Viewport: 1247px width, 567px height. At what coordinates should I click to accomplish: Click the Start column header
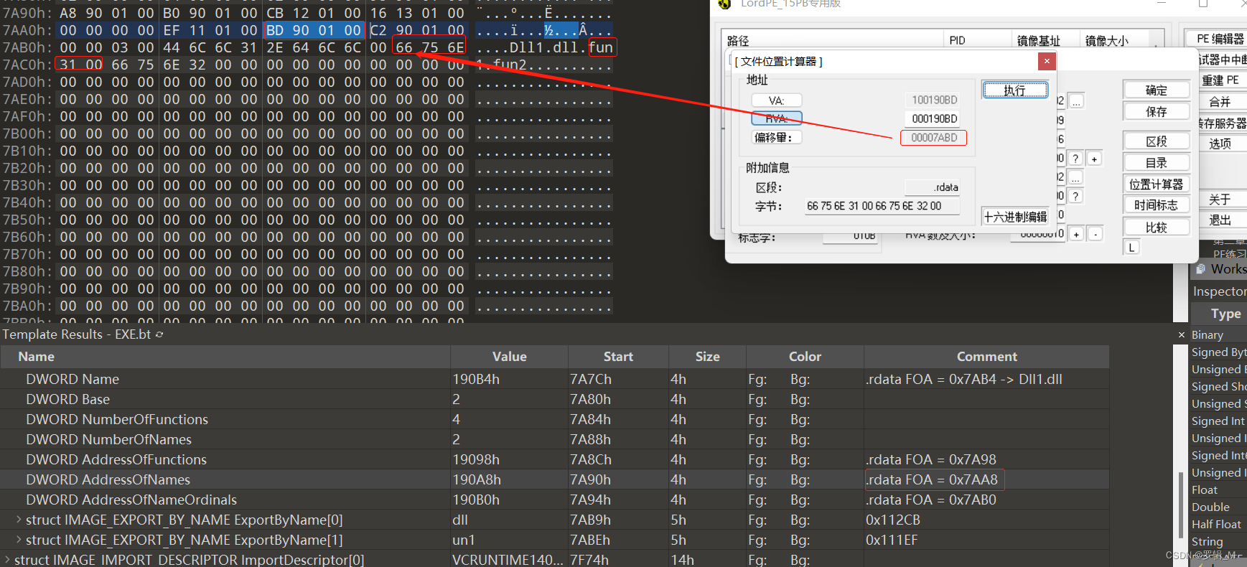618,357
